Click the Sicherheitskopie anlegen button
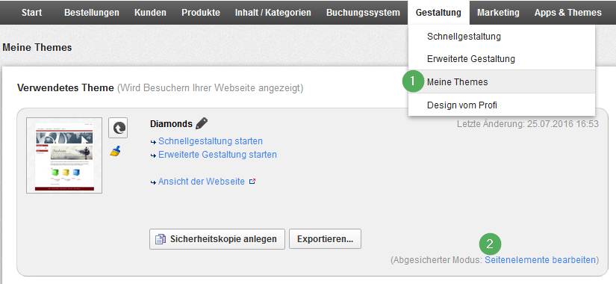Viewport: 616px width, 284px height. click(x=217, y=239)
